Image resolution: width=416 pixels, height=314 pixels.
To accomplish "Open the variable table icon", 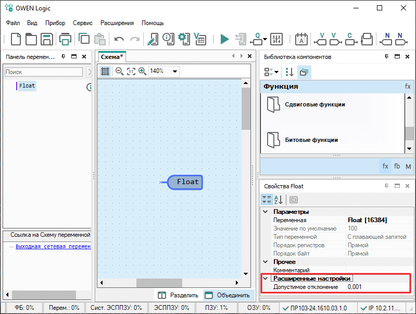I will pos(199,39).
